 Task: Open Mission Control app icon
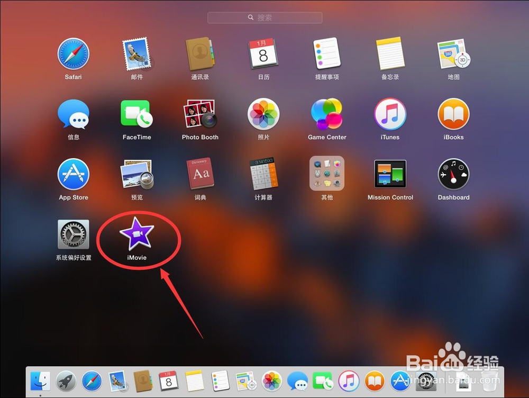[x=390, y=174]
